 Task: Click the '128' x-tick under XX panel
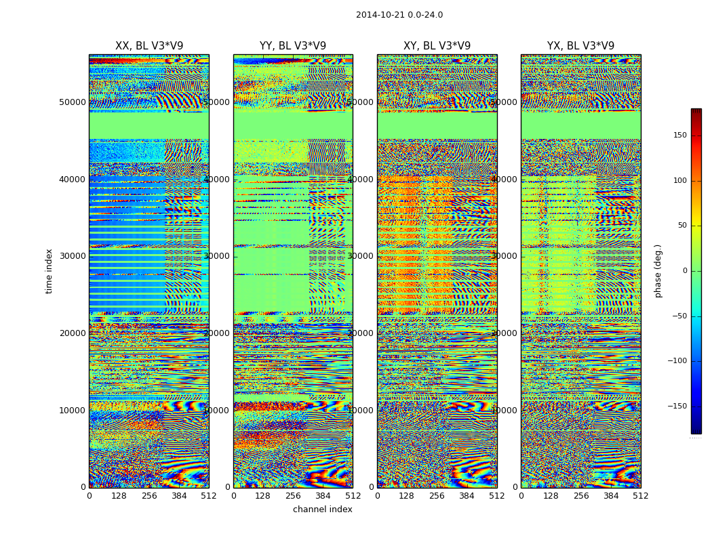pyautogui.click(x=119, y=496)
